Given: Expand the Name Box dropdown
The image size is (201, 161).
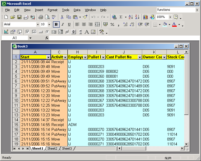Looking at the screenshot, I should point(30,38).
